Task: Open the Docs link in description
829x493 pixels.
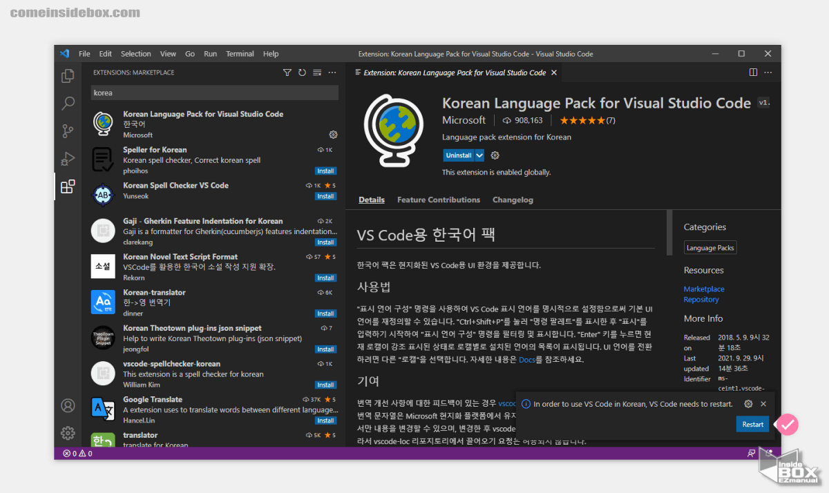Action: pos(527,359)
